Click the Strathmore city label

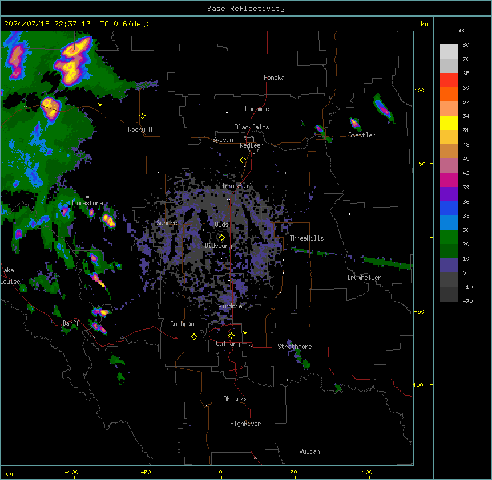tap(295, 347)
